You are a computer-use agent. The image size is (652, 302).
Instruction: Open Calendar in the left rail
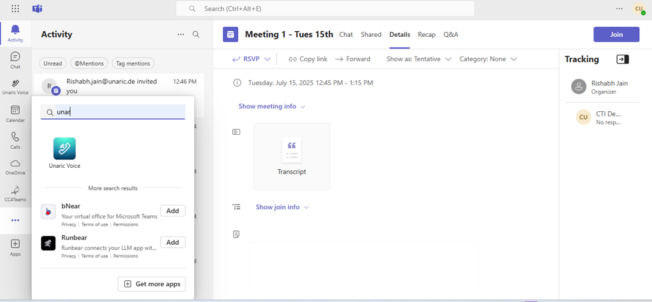15,114
